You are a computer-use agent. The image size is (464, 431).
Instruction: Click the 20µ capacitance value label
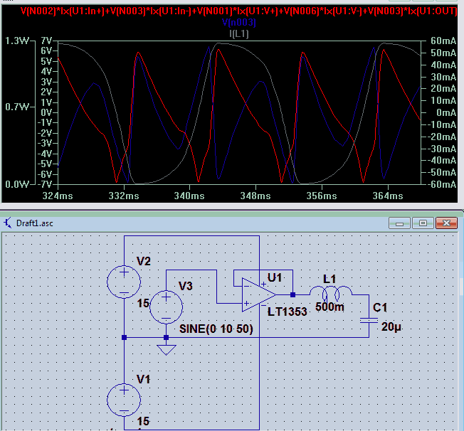pyautogui.click(x=391, y=327)
